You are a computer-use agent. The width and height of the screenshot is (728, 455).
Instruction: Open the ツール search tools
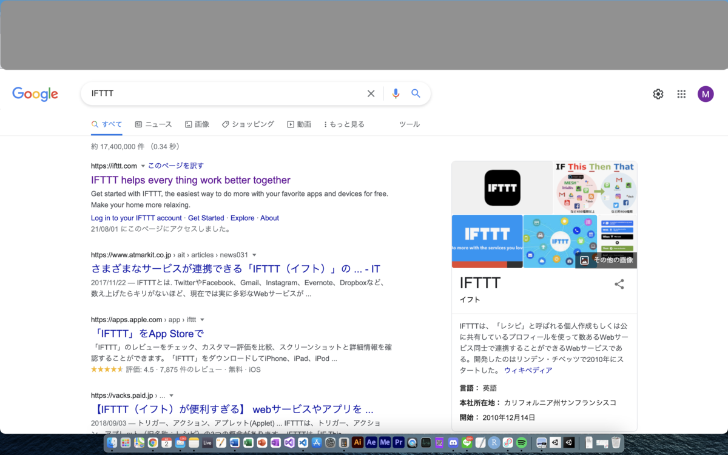[x=409, y=124]
